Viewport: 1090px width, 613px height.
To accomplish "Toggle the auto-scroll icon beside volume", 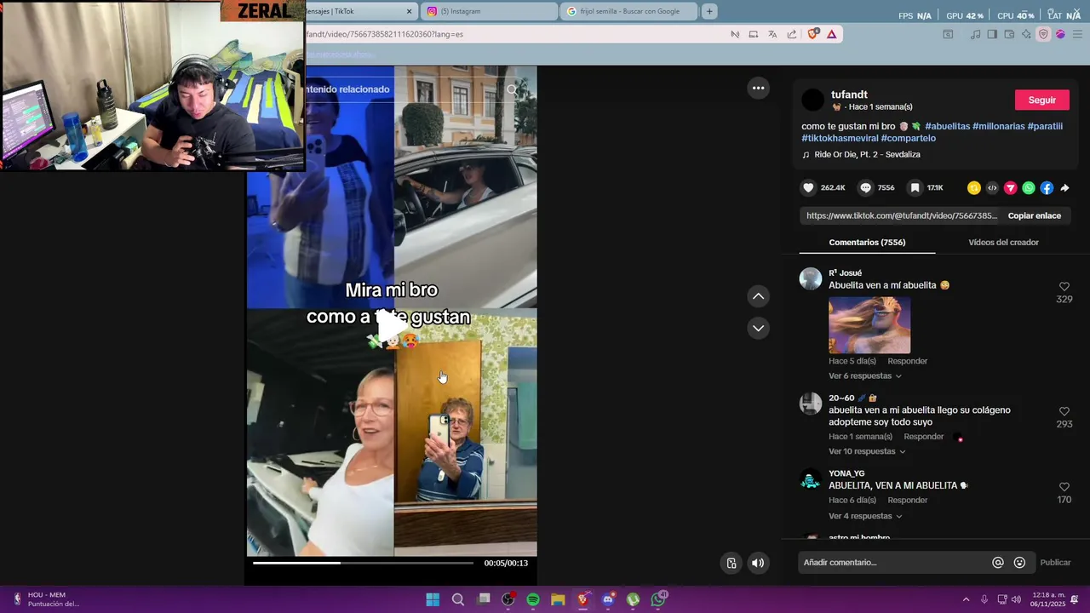I will point(731,563).
